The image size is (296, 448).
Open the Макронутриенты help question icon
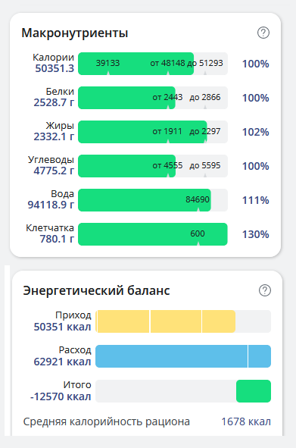click(x=263, y=33)
